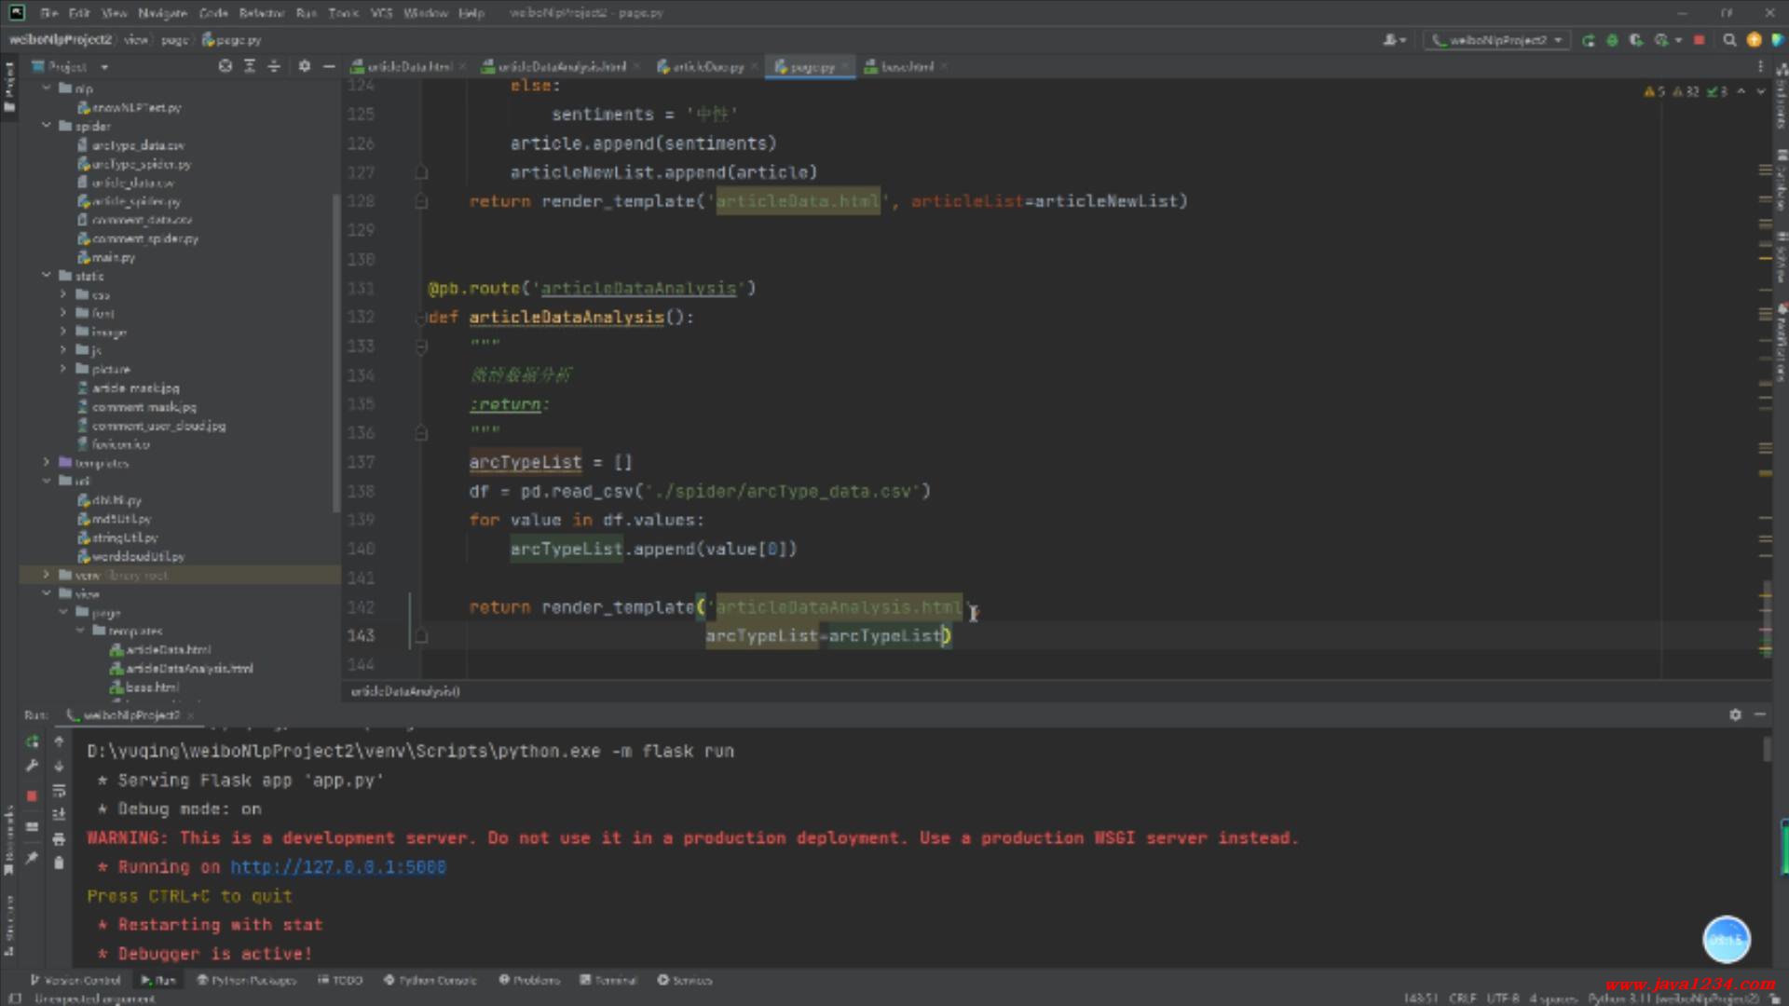The image size is (1789, 1006).
Task: Switch to the articleDataAnalysis.html editor tab
Action: [x=560, y=67]
